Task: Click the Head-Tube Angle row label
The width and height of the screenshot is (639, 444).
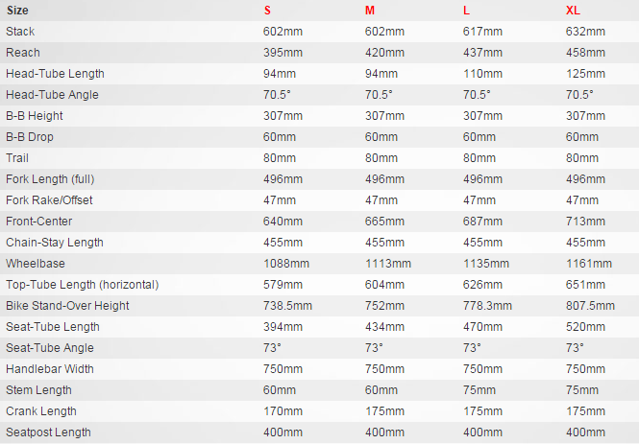Action: 52,95
